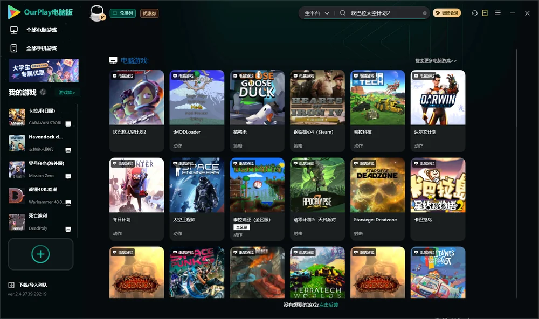This screenshot has height=319, width=539.
Task: Click the monitor icon beside Mission Zero
Action: click(68, 176)
